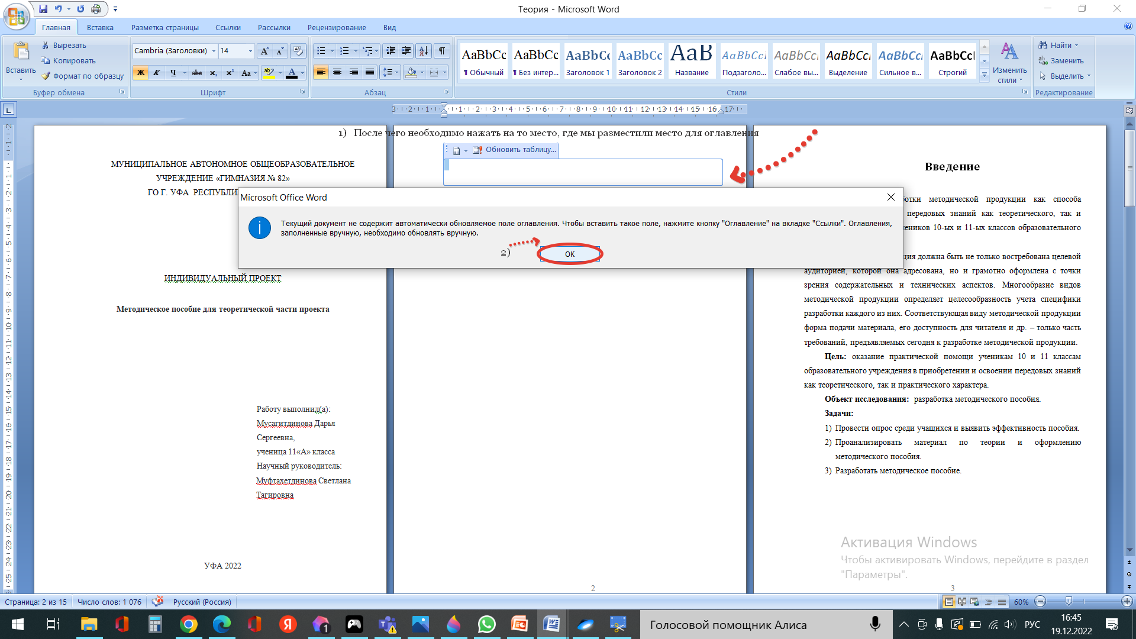Screen dimensions: 1136x639
Task: Toggle bold formatting (Ж)
Action: 140,73
